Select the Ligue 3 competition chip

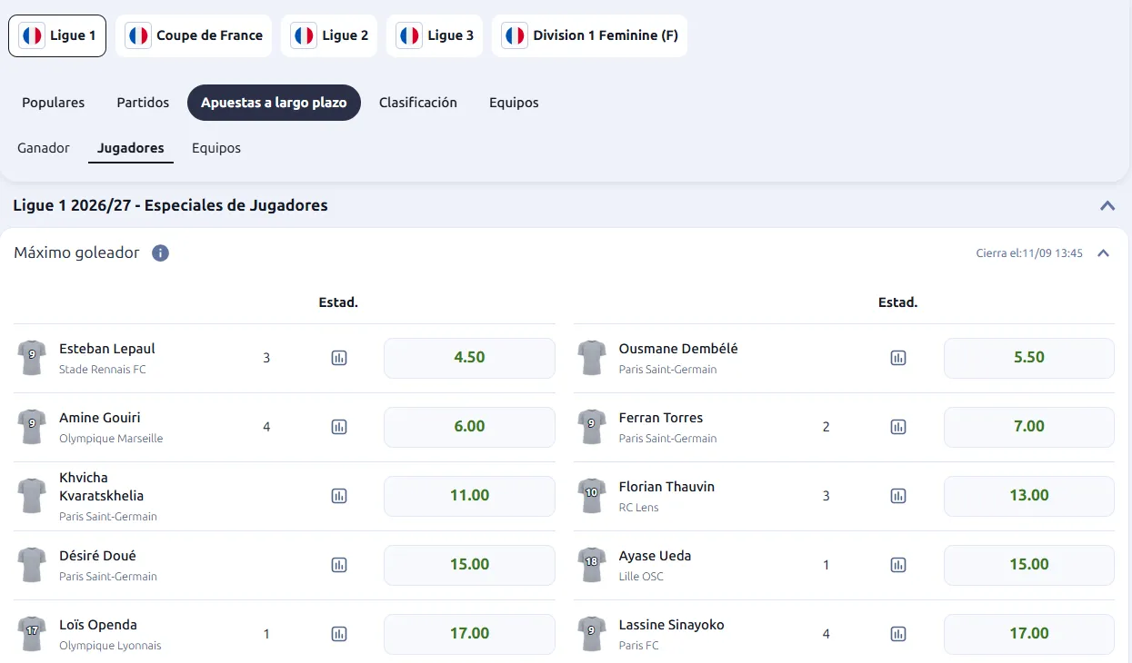pyautogui.click(x=435, y=35)
